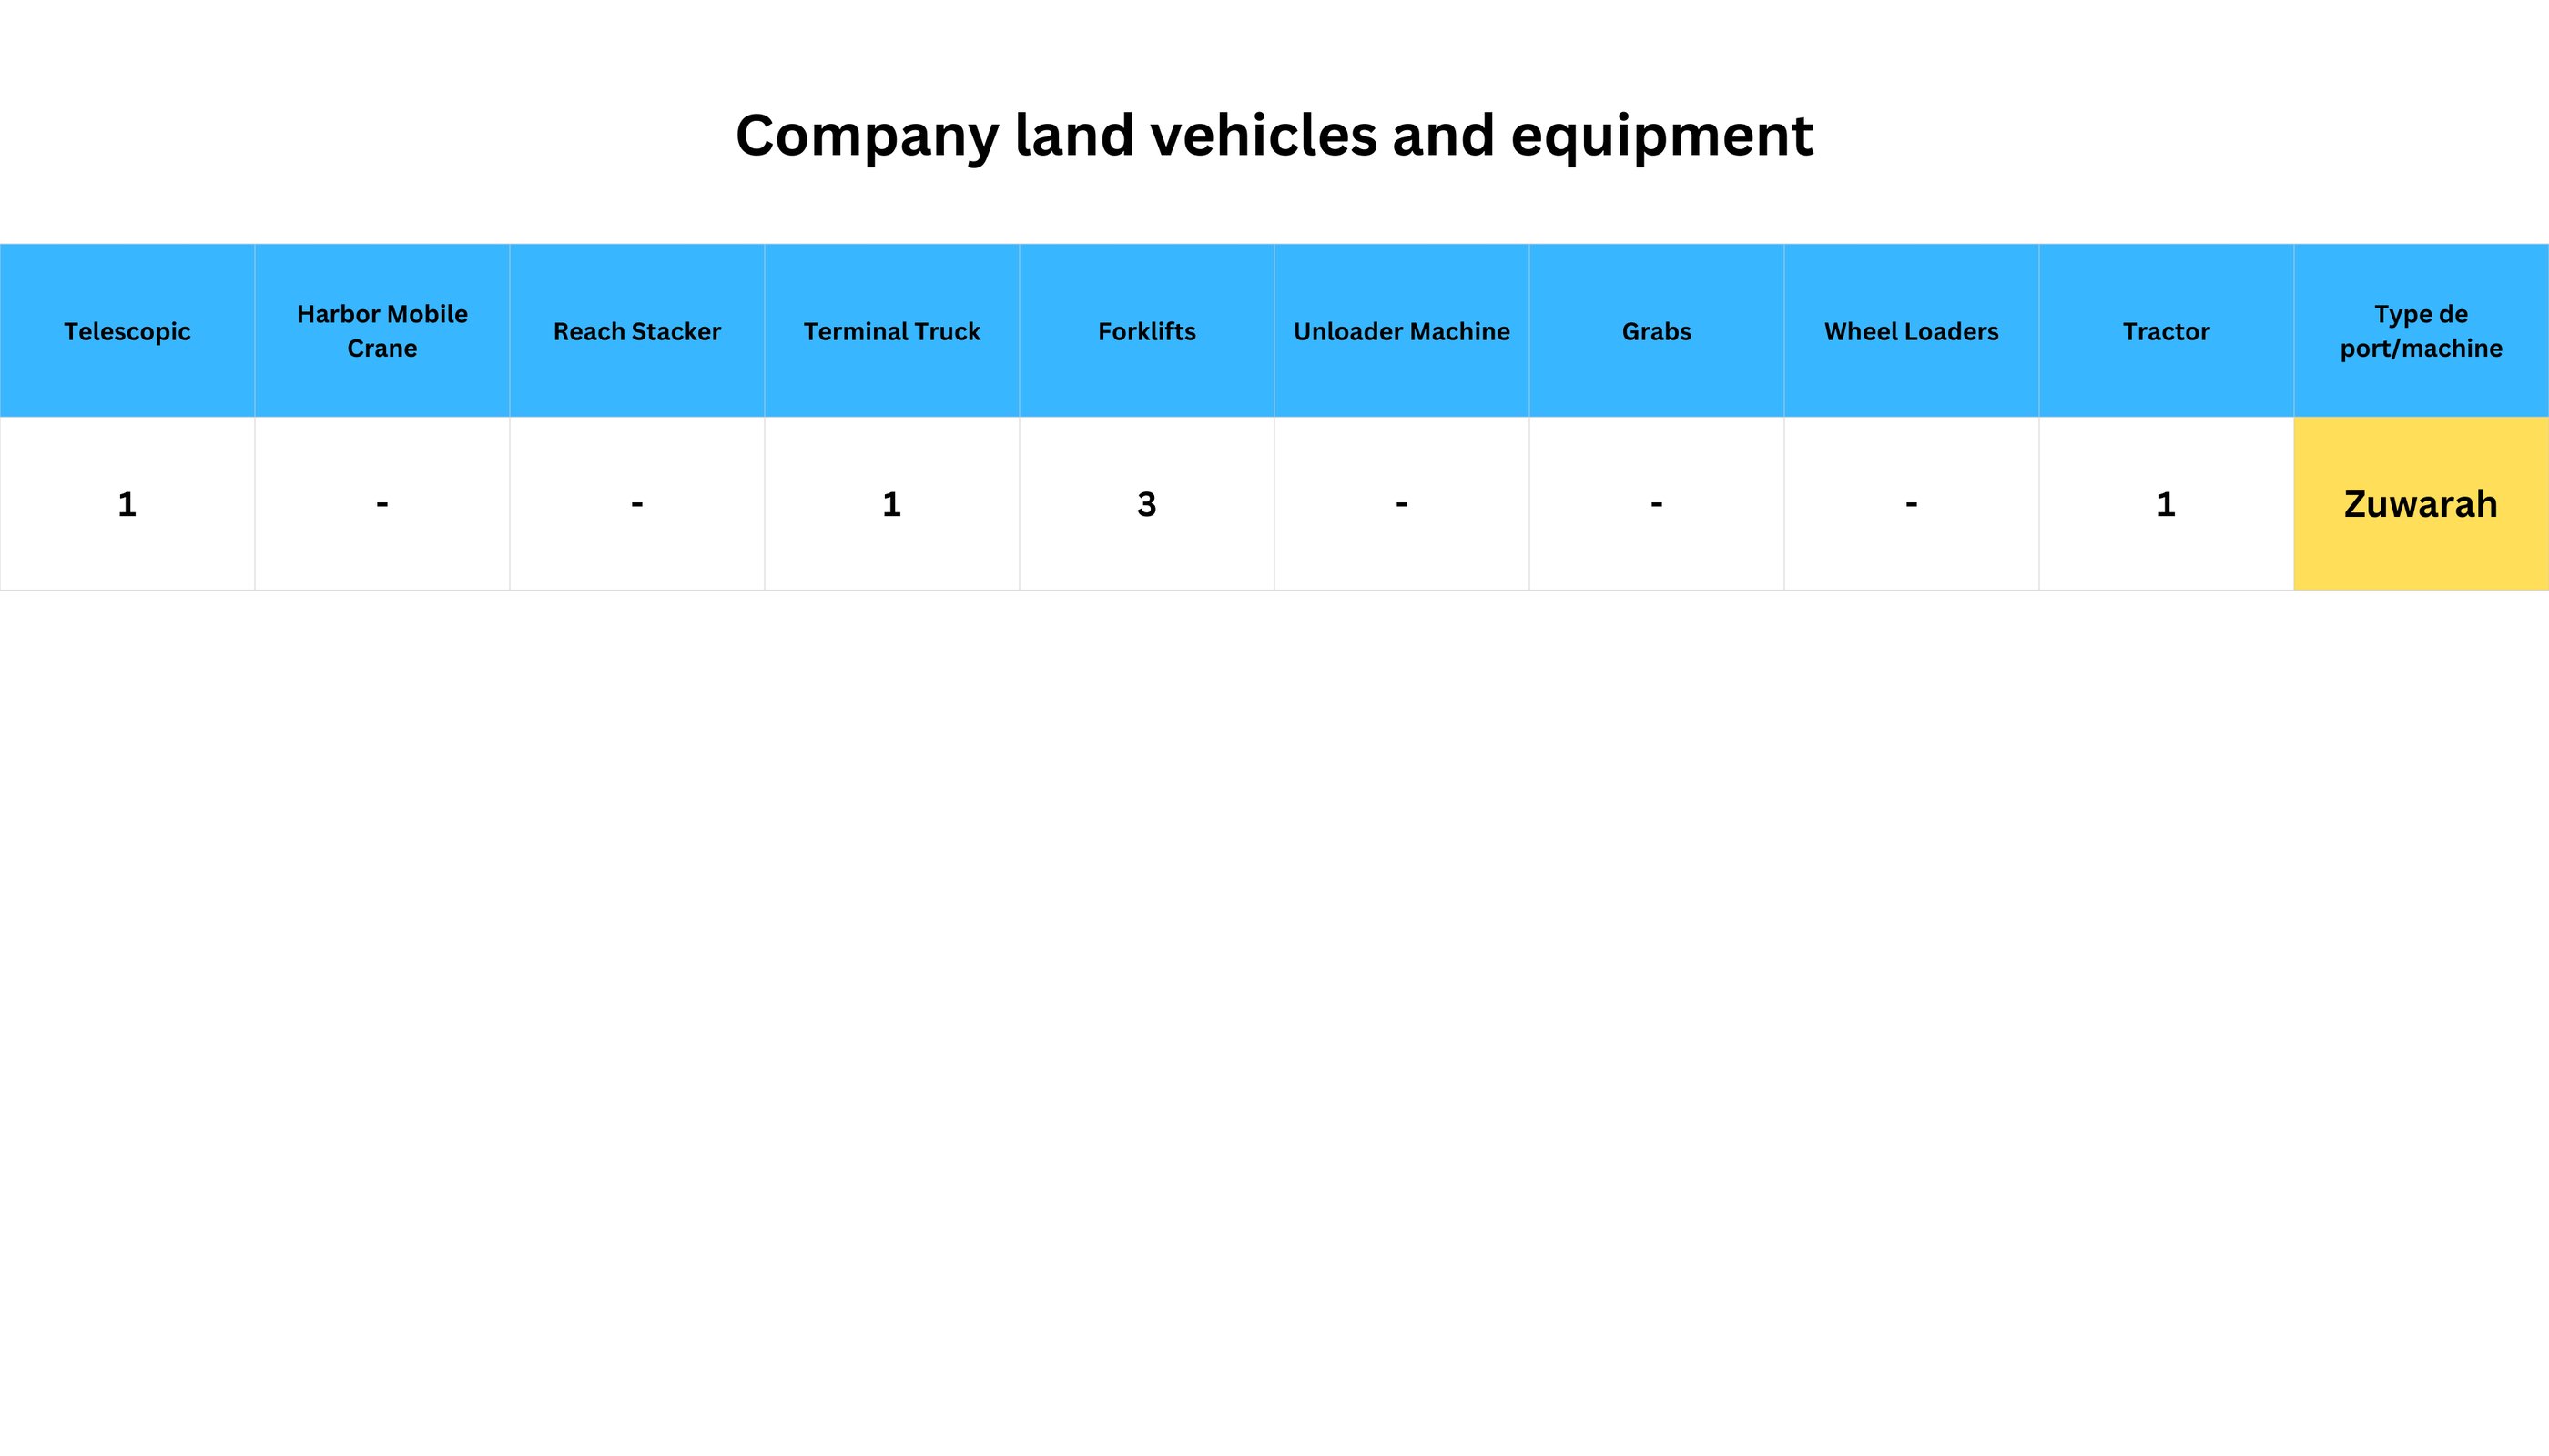The width and height of the screenshot is (2549, 1456).
Task: Select the Reach Stacker header cell
Action: pos(637,331)
